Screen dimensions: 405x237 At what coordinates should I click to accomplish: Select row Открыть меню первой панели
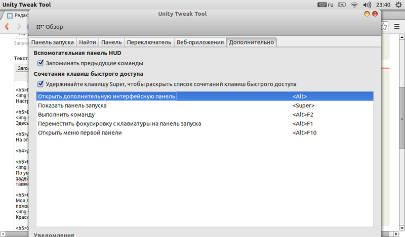[x=205, y=132]
